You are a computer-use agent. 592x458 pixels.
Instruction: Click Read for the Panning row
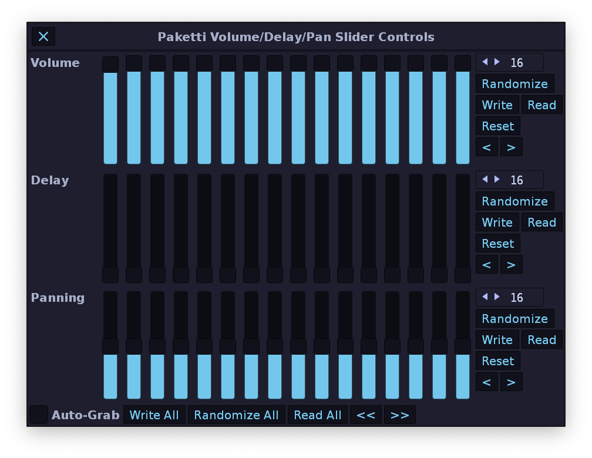[x=541, y=340]
